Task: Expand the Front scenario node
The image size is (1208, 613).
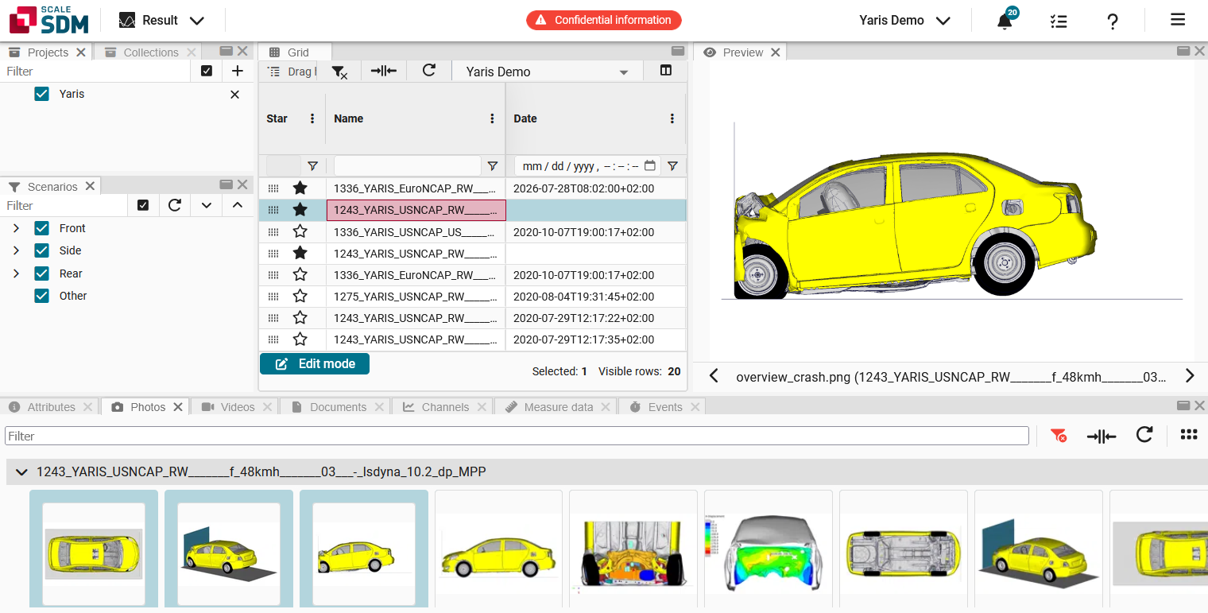Action: [x=16, y=228]
